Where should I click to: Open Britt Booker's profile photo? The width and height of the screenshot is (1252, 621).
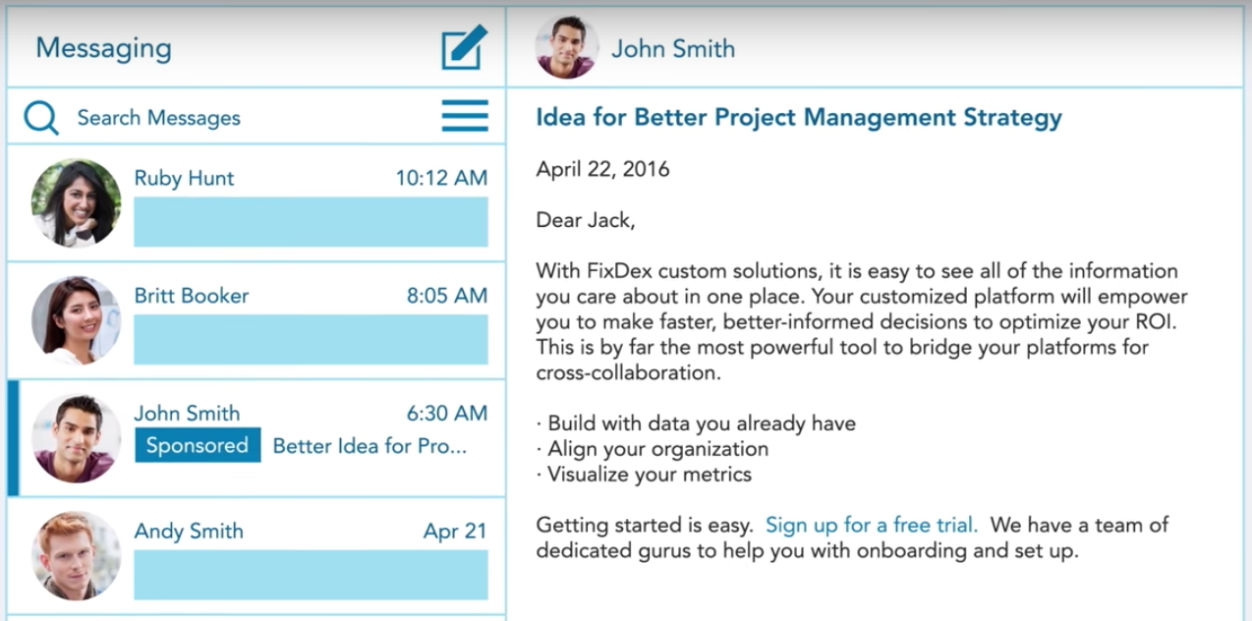(77, 320)
